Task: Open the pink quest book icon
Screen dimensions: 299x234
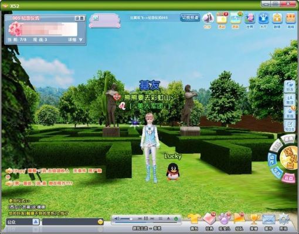Action: click(209, 219)
